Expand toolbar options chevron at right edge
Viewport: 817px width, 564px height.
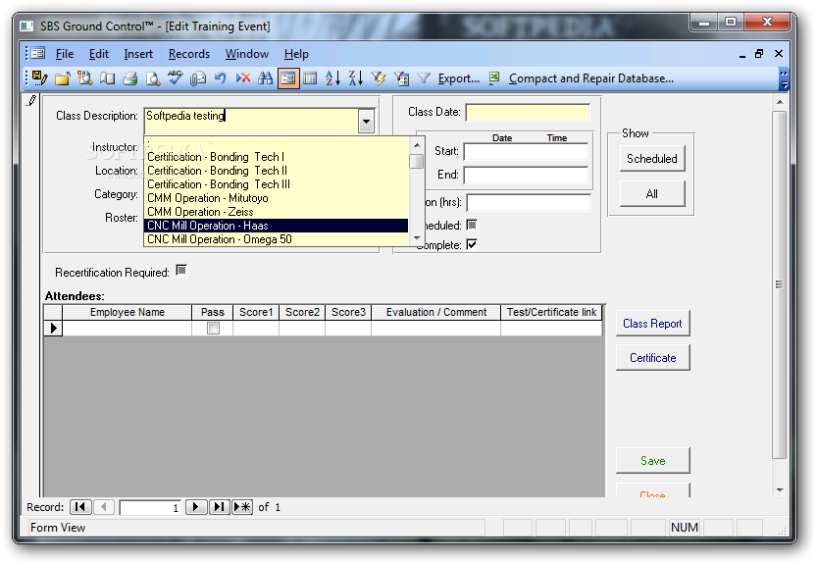pyautogui.click(x=784, y=78)
